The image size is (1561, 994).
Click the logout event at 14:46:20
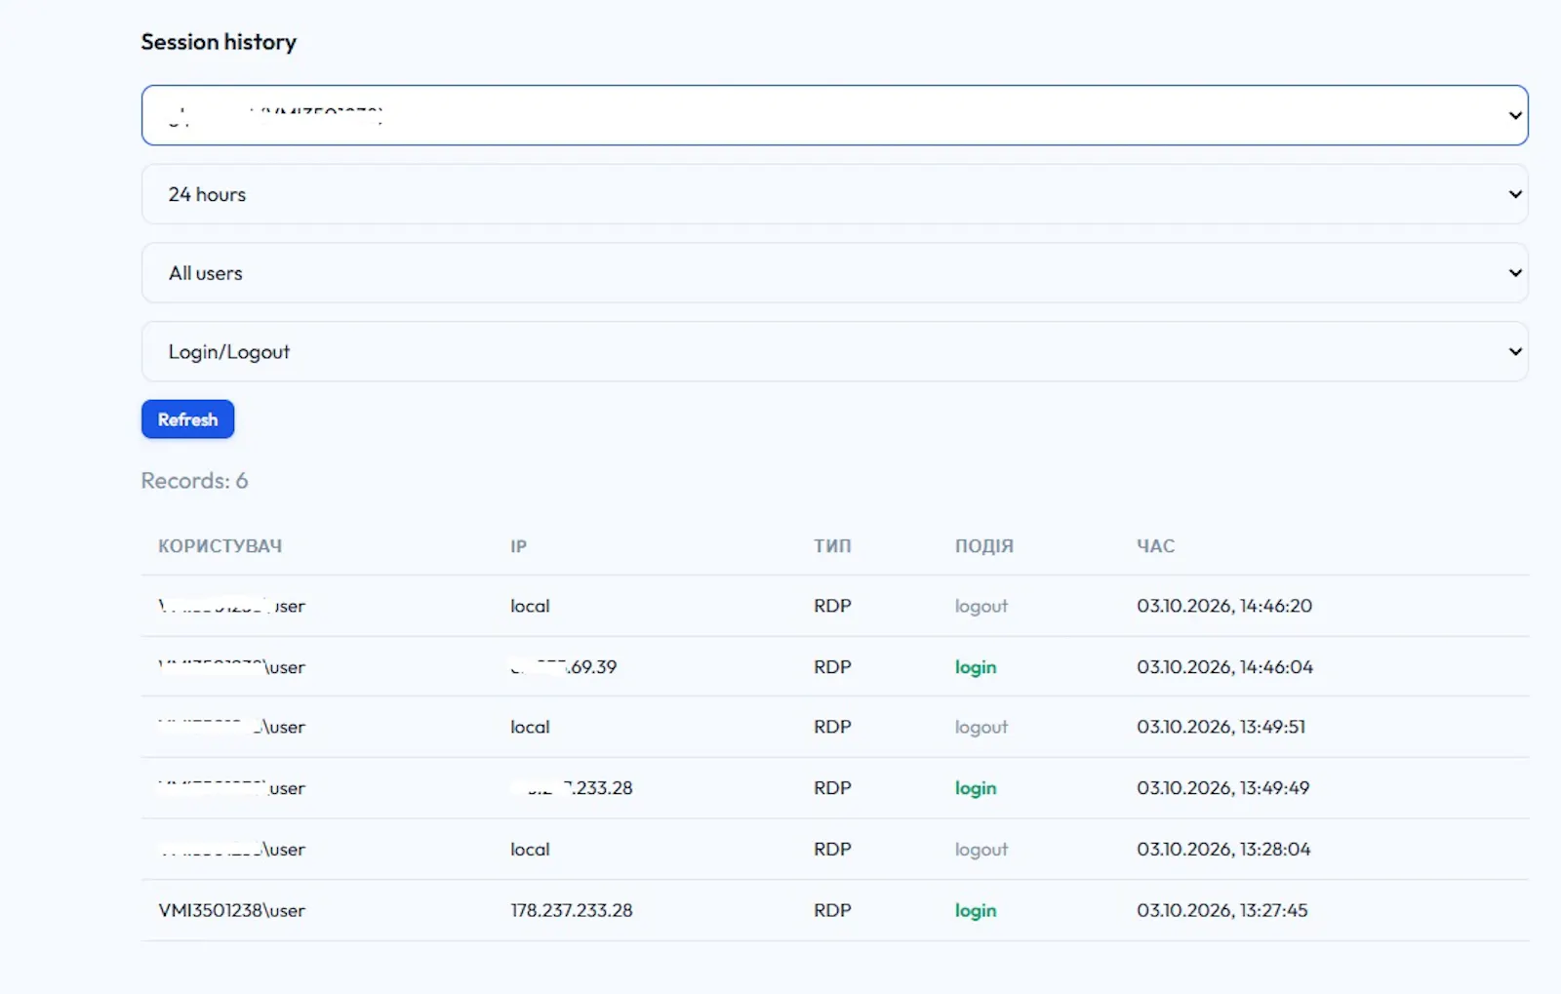[x=981, y=606]
